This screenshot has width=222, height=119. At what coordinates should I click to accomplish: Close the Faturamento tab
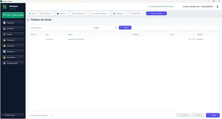(x=87, y=14)
